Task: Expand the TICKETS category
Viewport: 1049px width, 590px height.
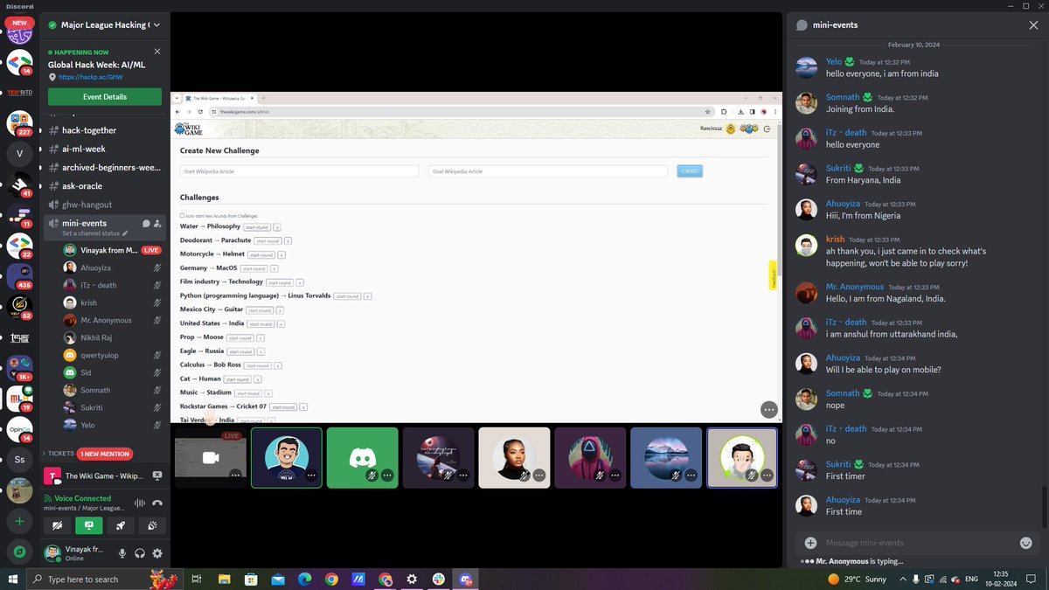Action: point(60,454)
